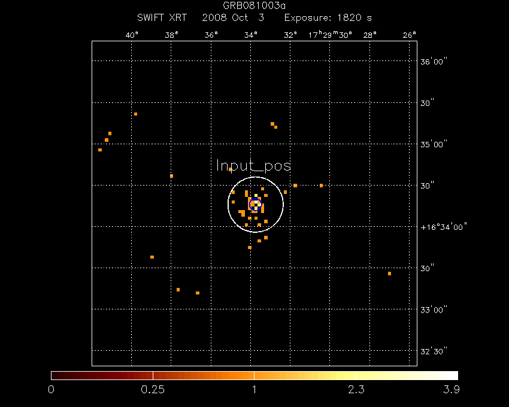This screenshot has height=407, width=509.
Task: Click the 36s right ascension label
Action: point(211,35)
